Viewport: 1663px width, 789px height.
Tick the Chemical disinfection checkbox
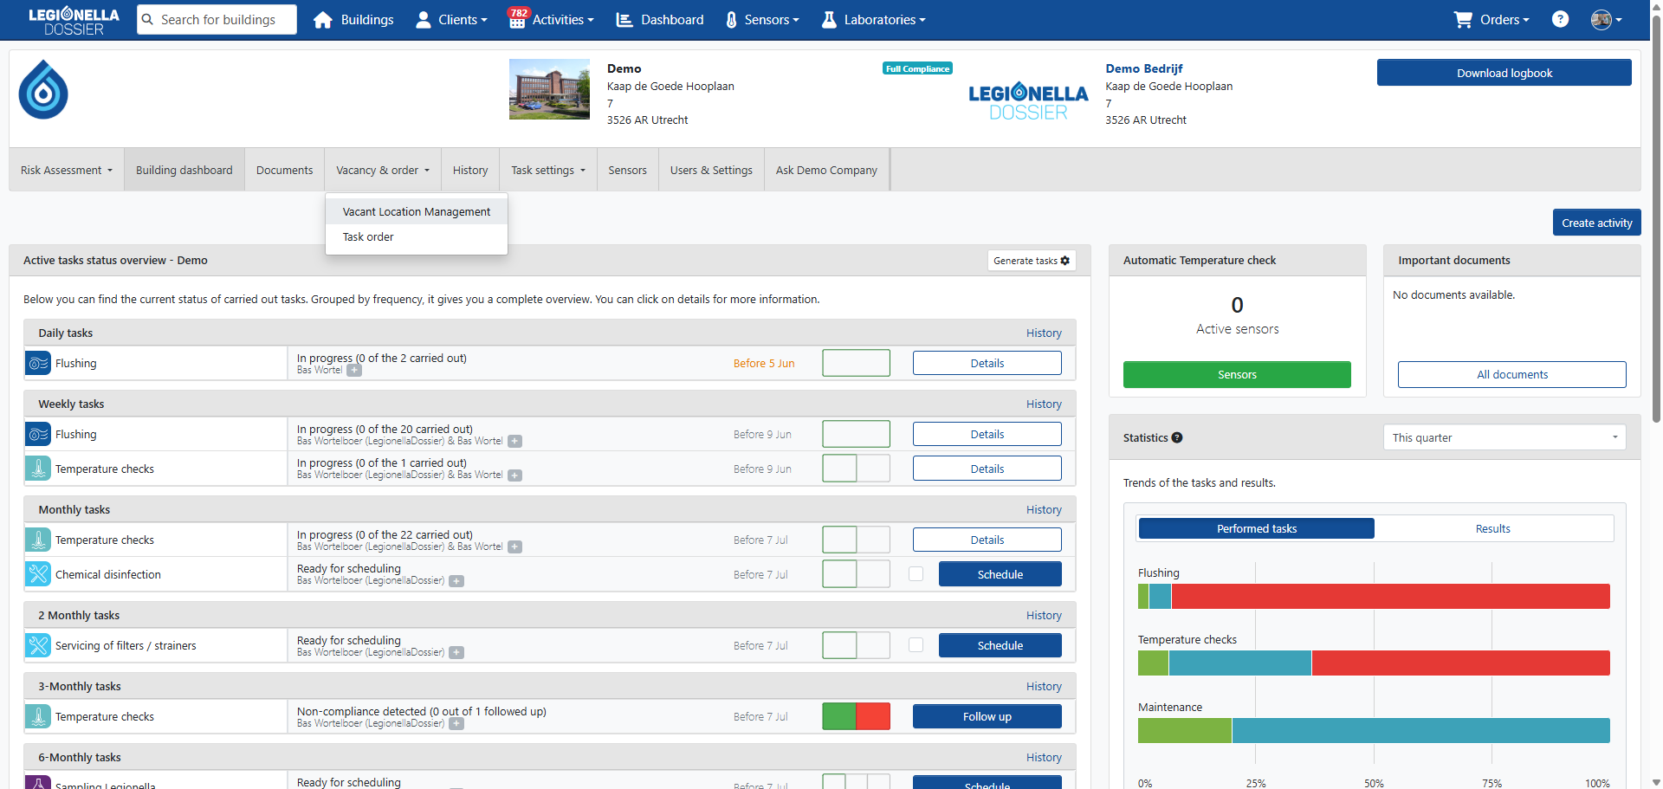pyautogui.click(x=916, y=574)
